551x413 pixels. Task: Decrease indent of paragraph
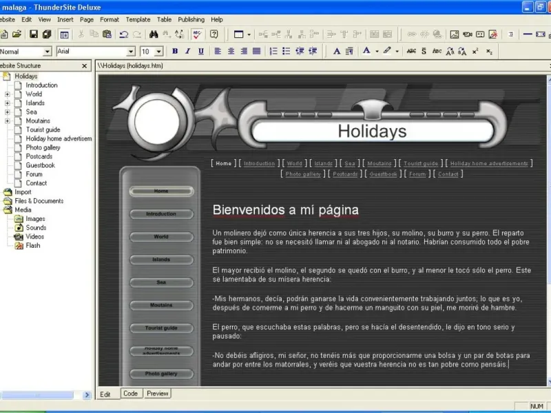point(300,51)
